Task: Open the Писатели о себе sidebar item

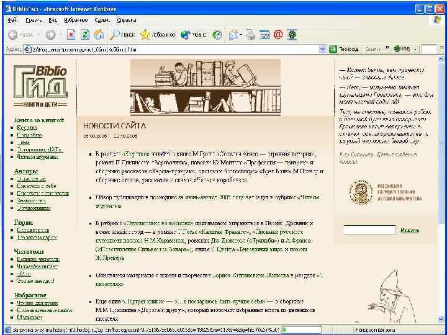Action: click(35, 186)
